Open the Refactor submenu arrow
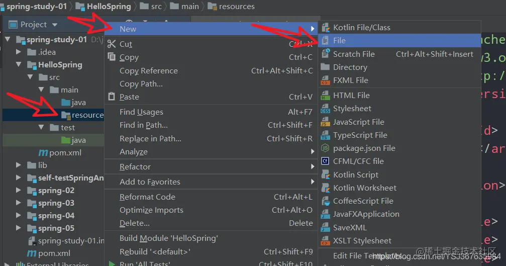The image size is (506, 266). 313,167
